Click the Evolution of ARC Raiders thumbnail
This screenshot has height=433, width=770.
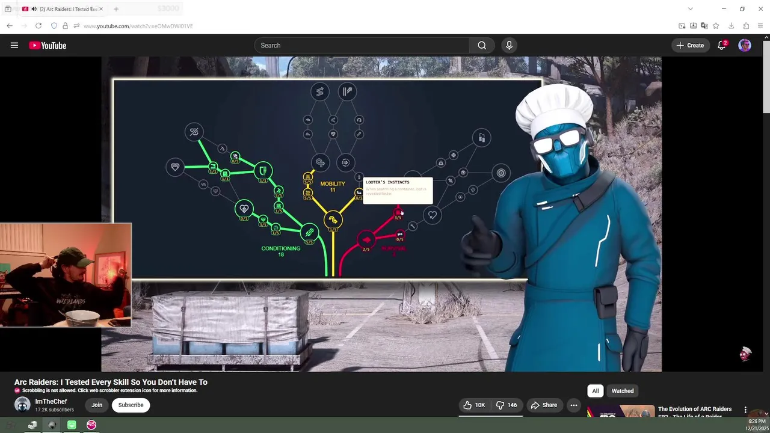coord(620,411)
